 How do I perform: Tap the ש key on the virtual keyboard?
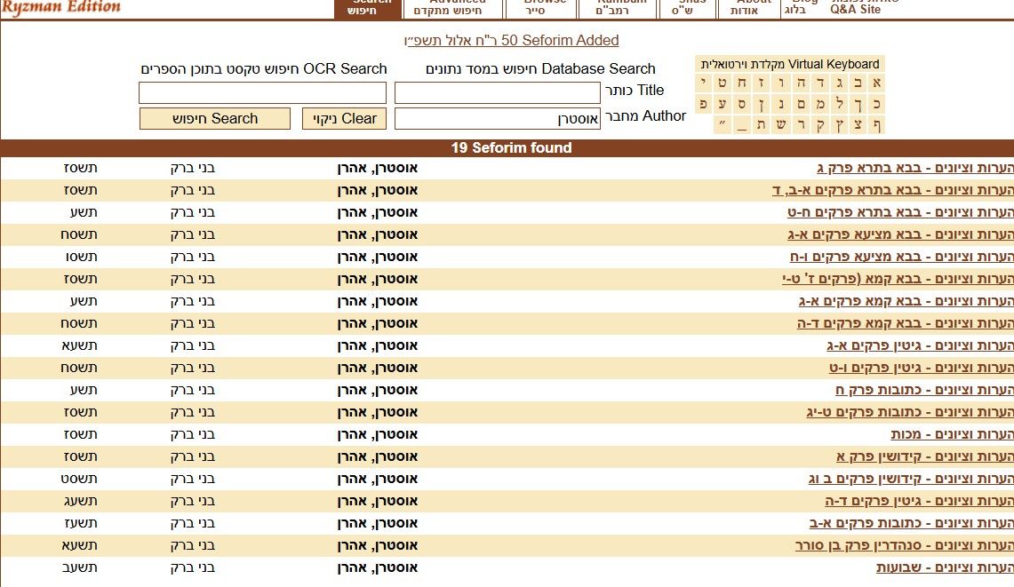[x=781, y=124]
